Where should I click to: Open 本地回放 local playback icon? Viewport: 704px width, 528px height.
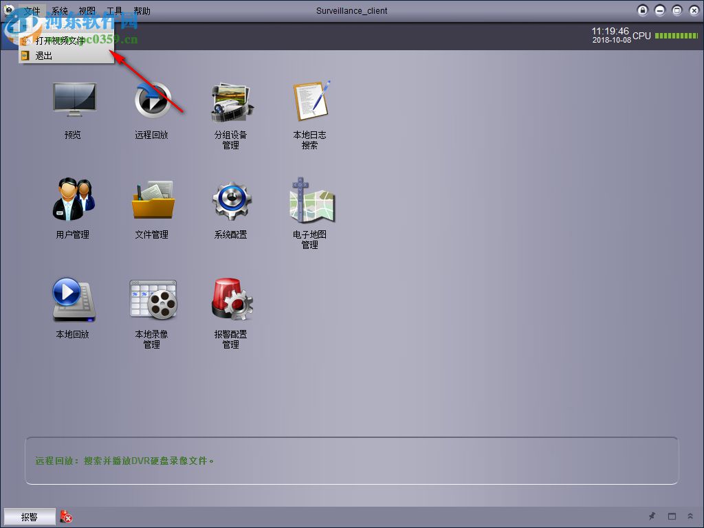pyautogui.click(x=74, y=300)
